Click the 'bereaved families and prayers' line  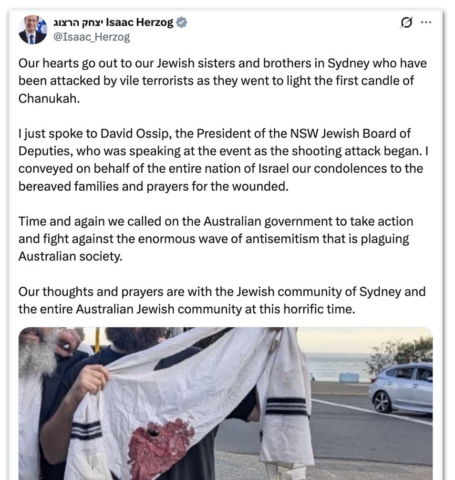click(153, 187)
